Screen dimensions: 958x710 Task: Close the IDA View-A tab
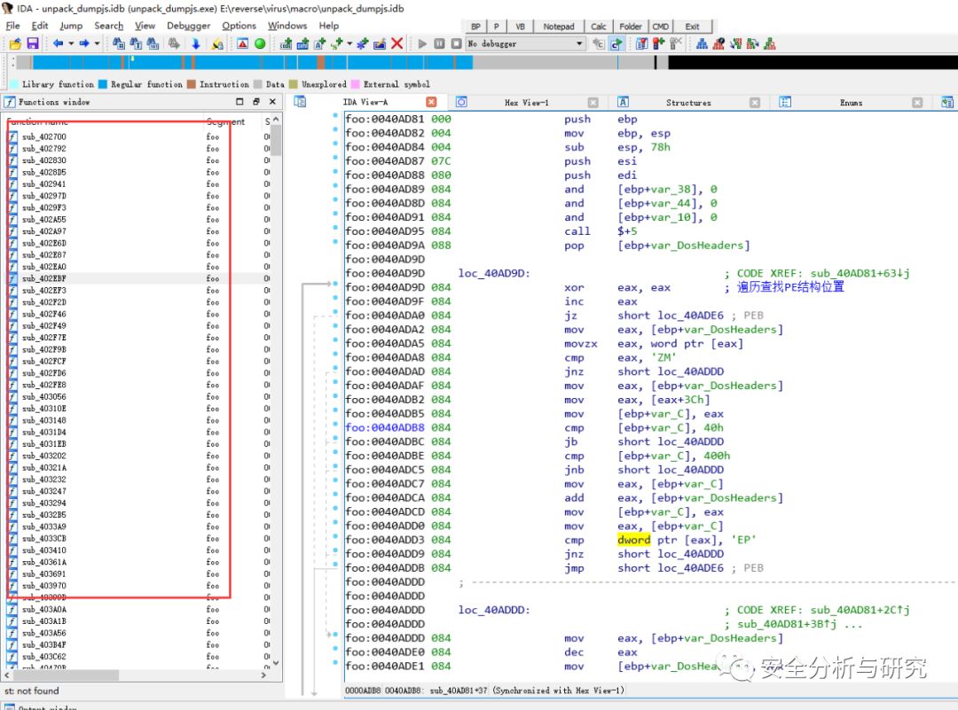pos(431,103)
